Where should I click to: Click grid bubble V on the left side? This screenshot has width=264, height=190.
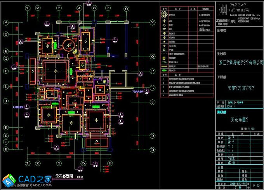click(x=6, y=23)
